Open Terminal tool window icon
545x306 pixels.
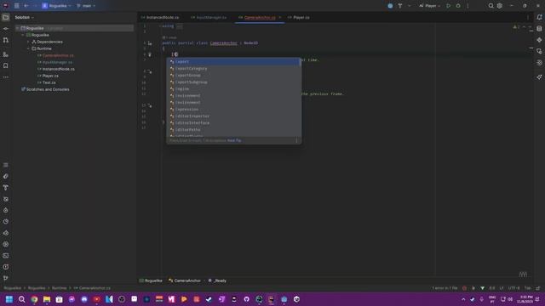click(x=6, y=256)
